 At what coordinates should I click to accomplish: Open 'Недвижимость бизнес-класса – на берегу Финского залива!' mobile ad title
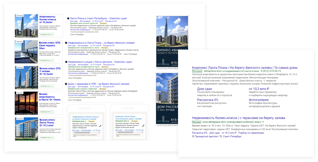[86, 118]
